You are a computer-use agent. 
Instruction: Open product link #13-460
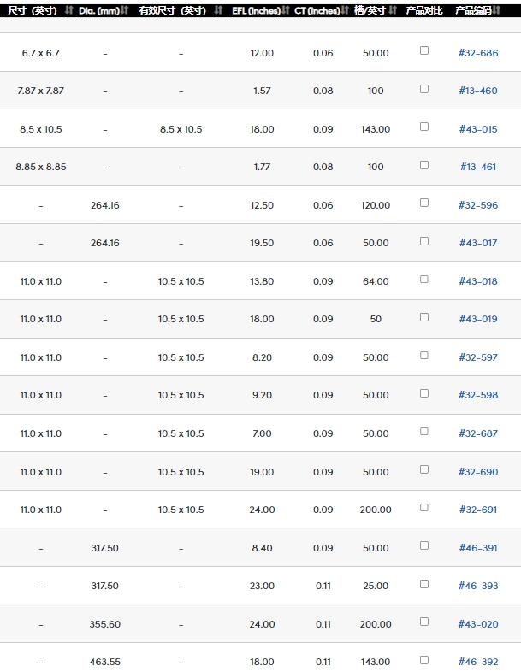click(x=478, y=91)
